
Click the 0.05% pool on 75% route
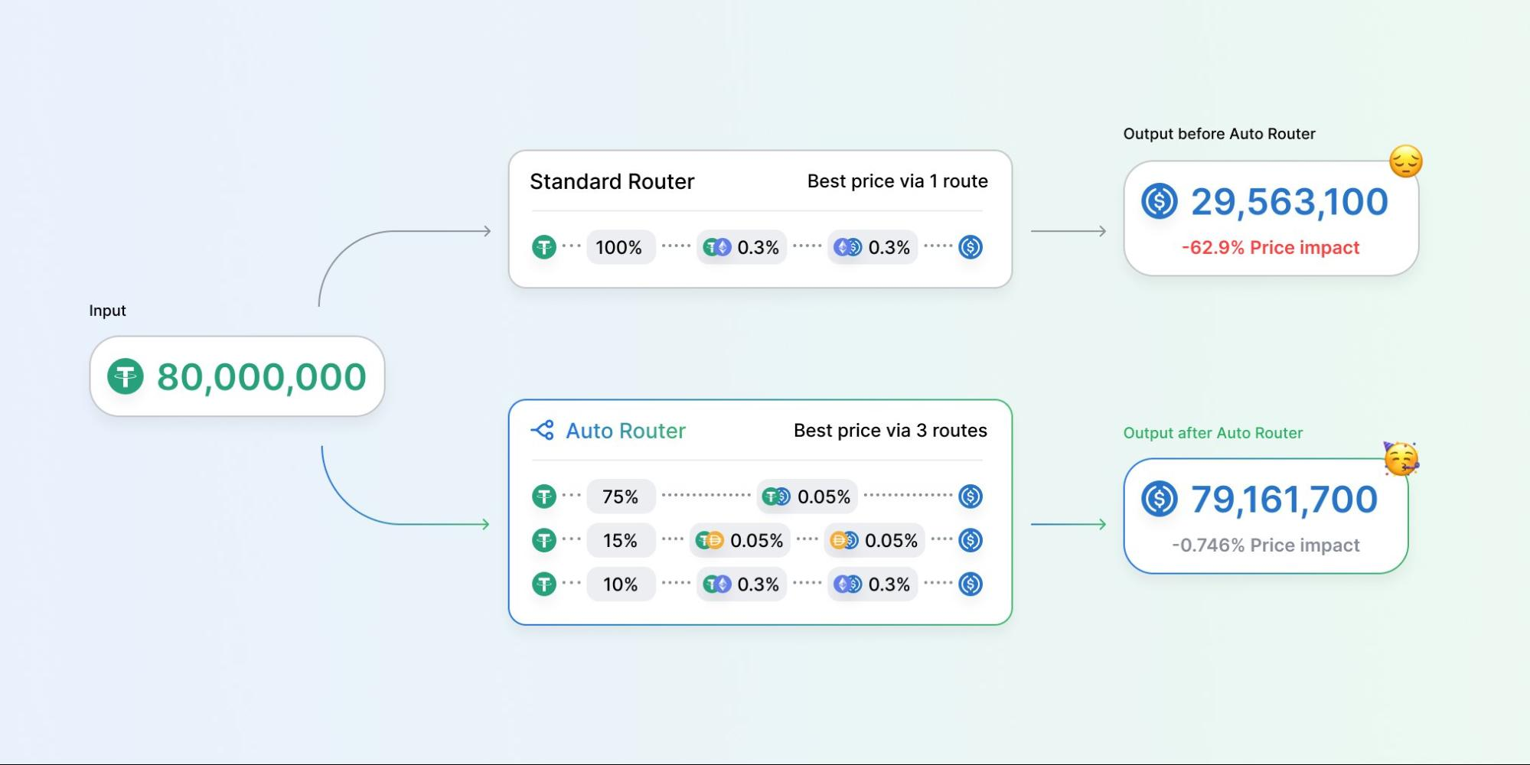point(807,496)
